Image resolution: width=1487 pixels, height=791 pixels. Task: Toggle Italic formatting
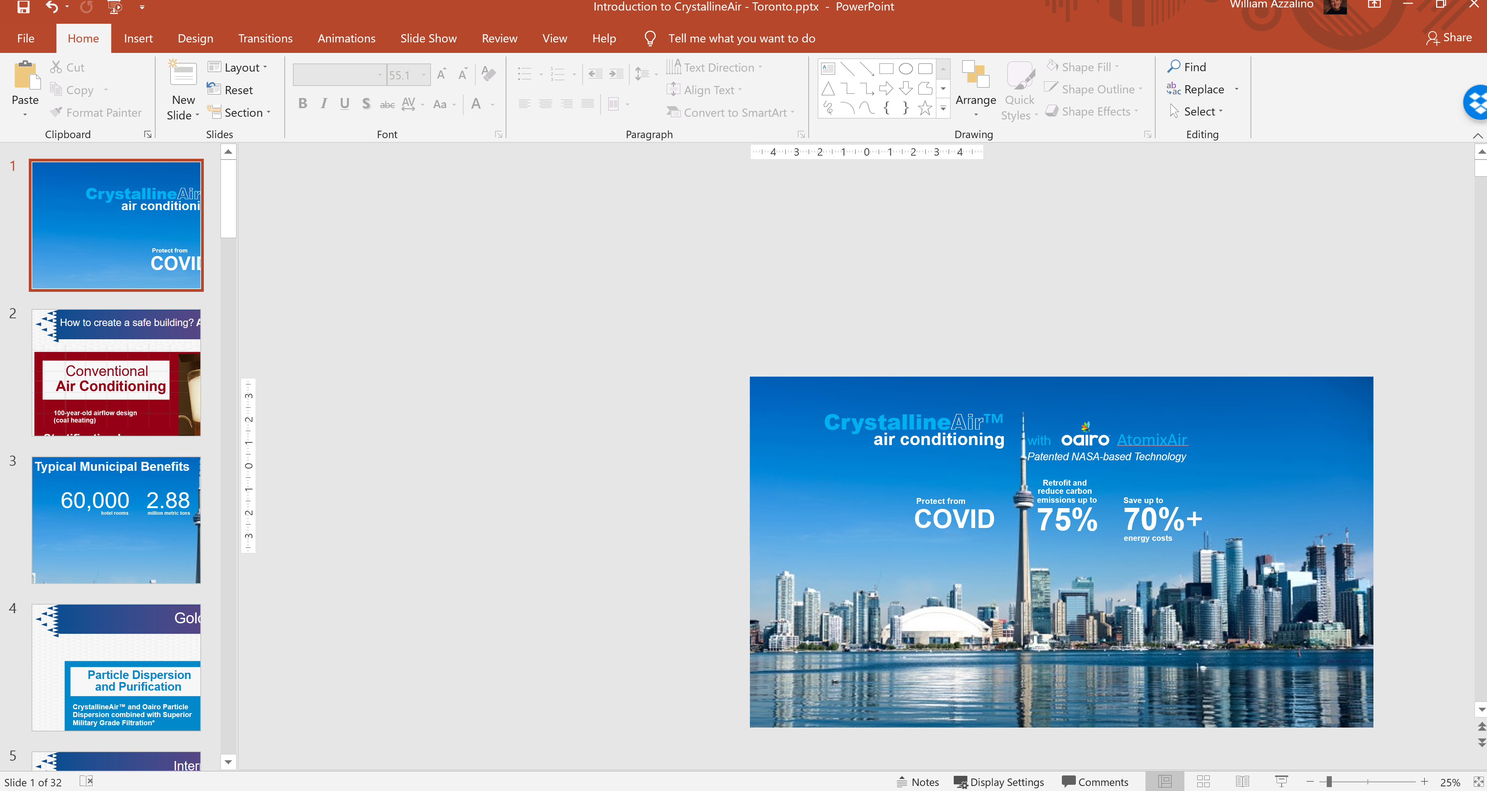click(324, 104)
